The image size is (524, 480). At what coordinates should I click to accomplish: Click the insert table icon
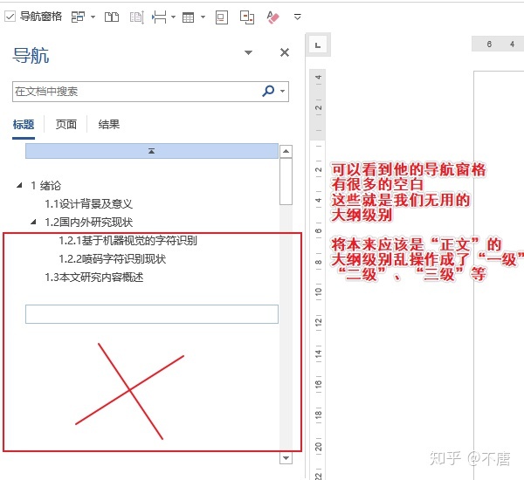[x=188, y=17]
